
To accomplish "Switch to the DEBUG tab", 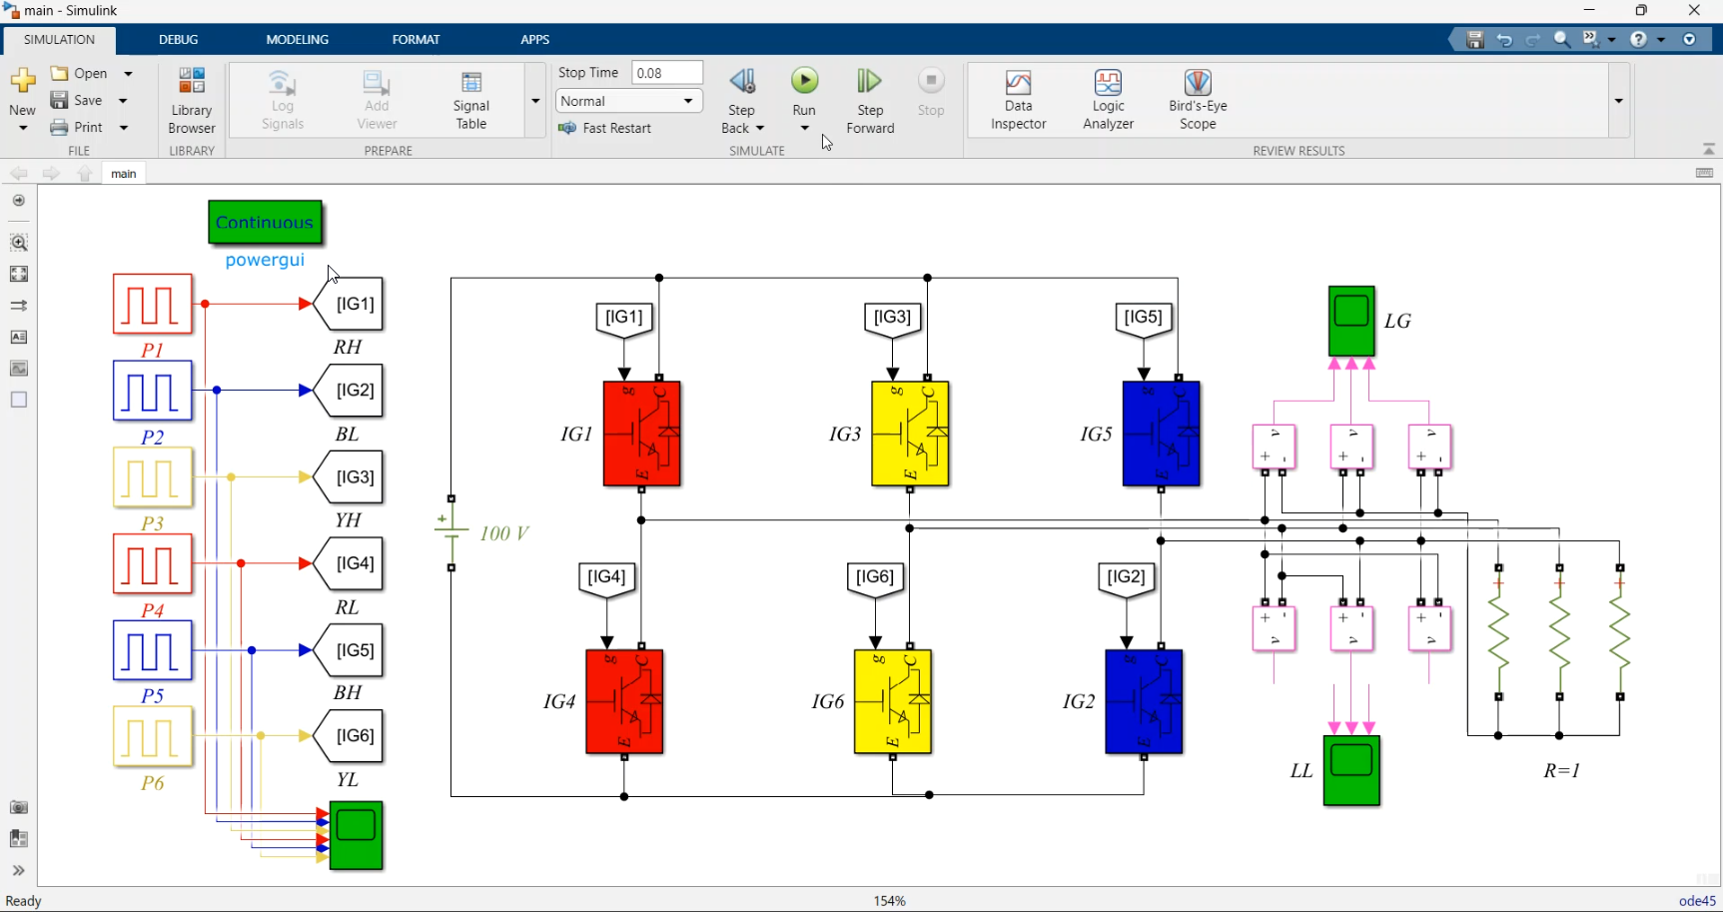I will 178,40.
